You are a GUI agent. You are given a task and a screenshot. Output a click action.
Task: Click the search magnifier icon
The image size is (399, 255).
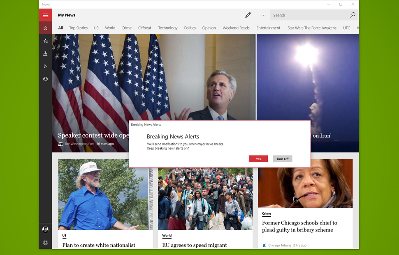point(352,15)
